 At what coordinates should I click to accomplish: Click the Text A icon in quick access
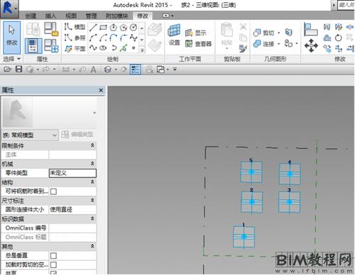coord(94,69)
